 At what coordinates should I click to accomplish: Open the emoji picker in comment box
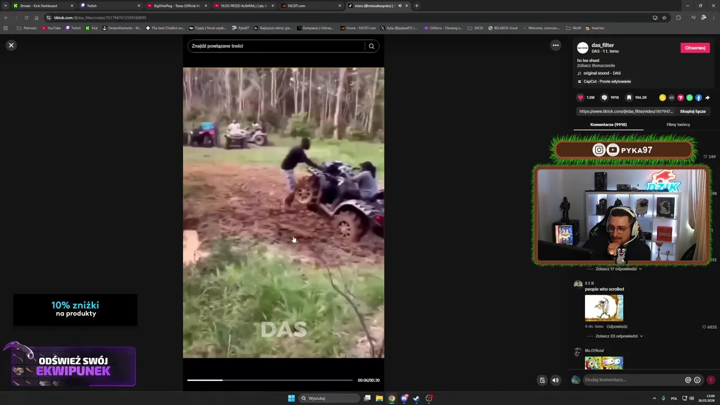(x=697, y=380)
